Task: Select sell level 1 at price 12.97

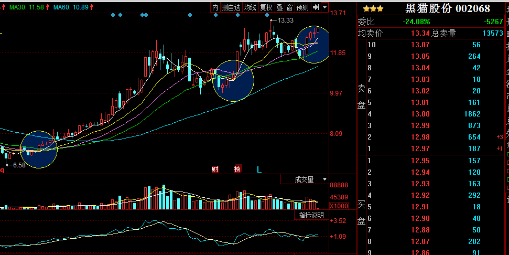Action: tap(430, 149)
